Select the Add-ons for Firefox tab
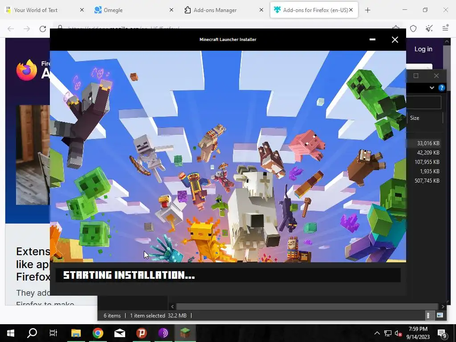Viewport: 456px width, 342px height. tap(314, 10)
